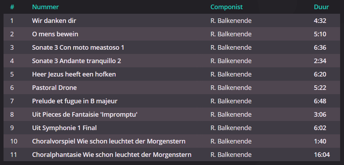
Task: Select track 'Wir danken dir'
Action: click(172, 20)
